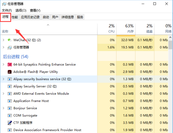Click the Alipay Security Server icon
Screen dimensions: 173x133
[10, 86]
